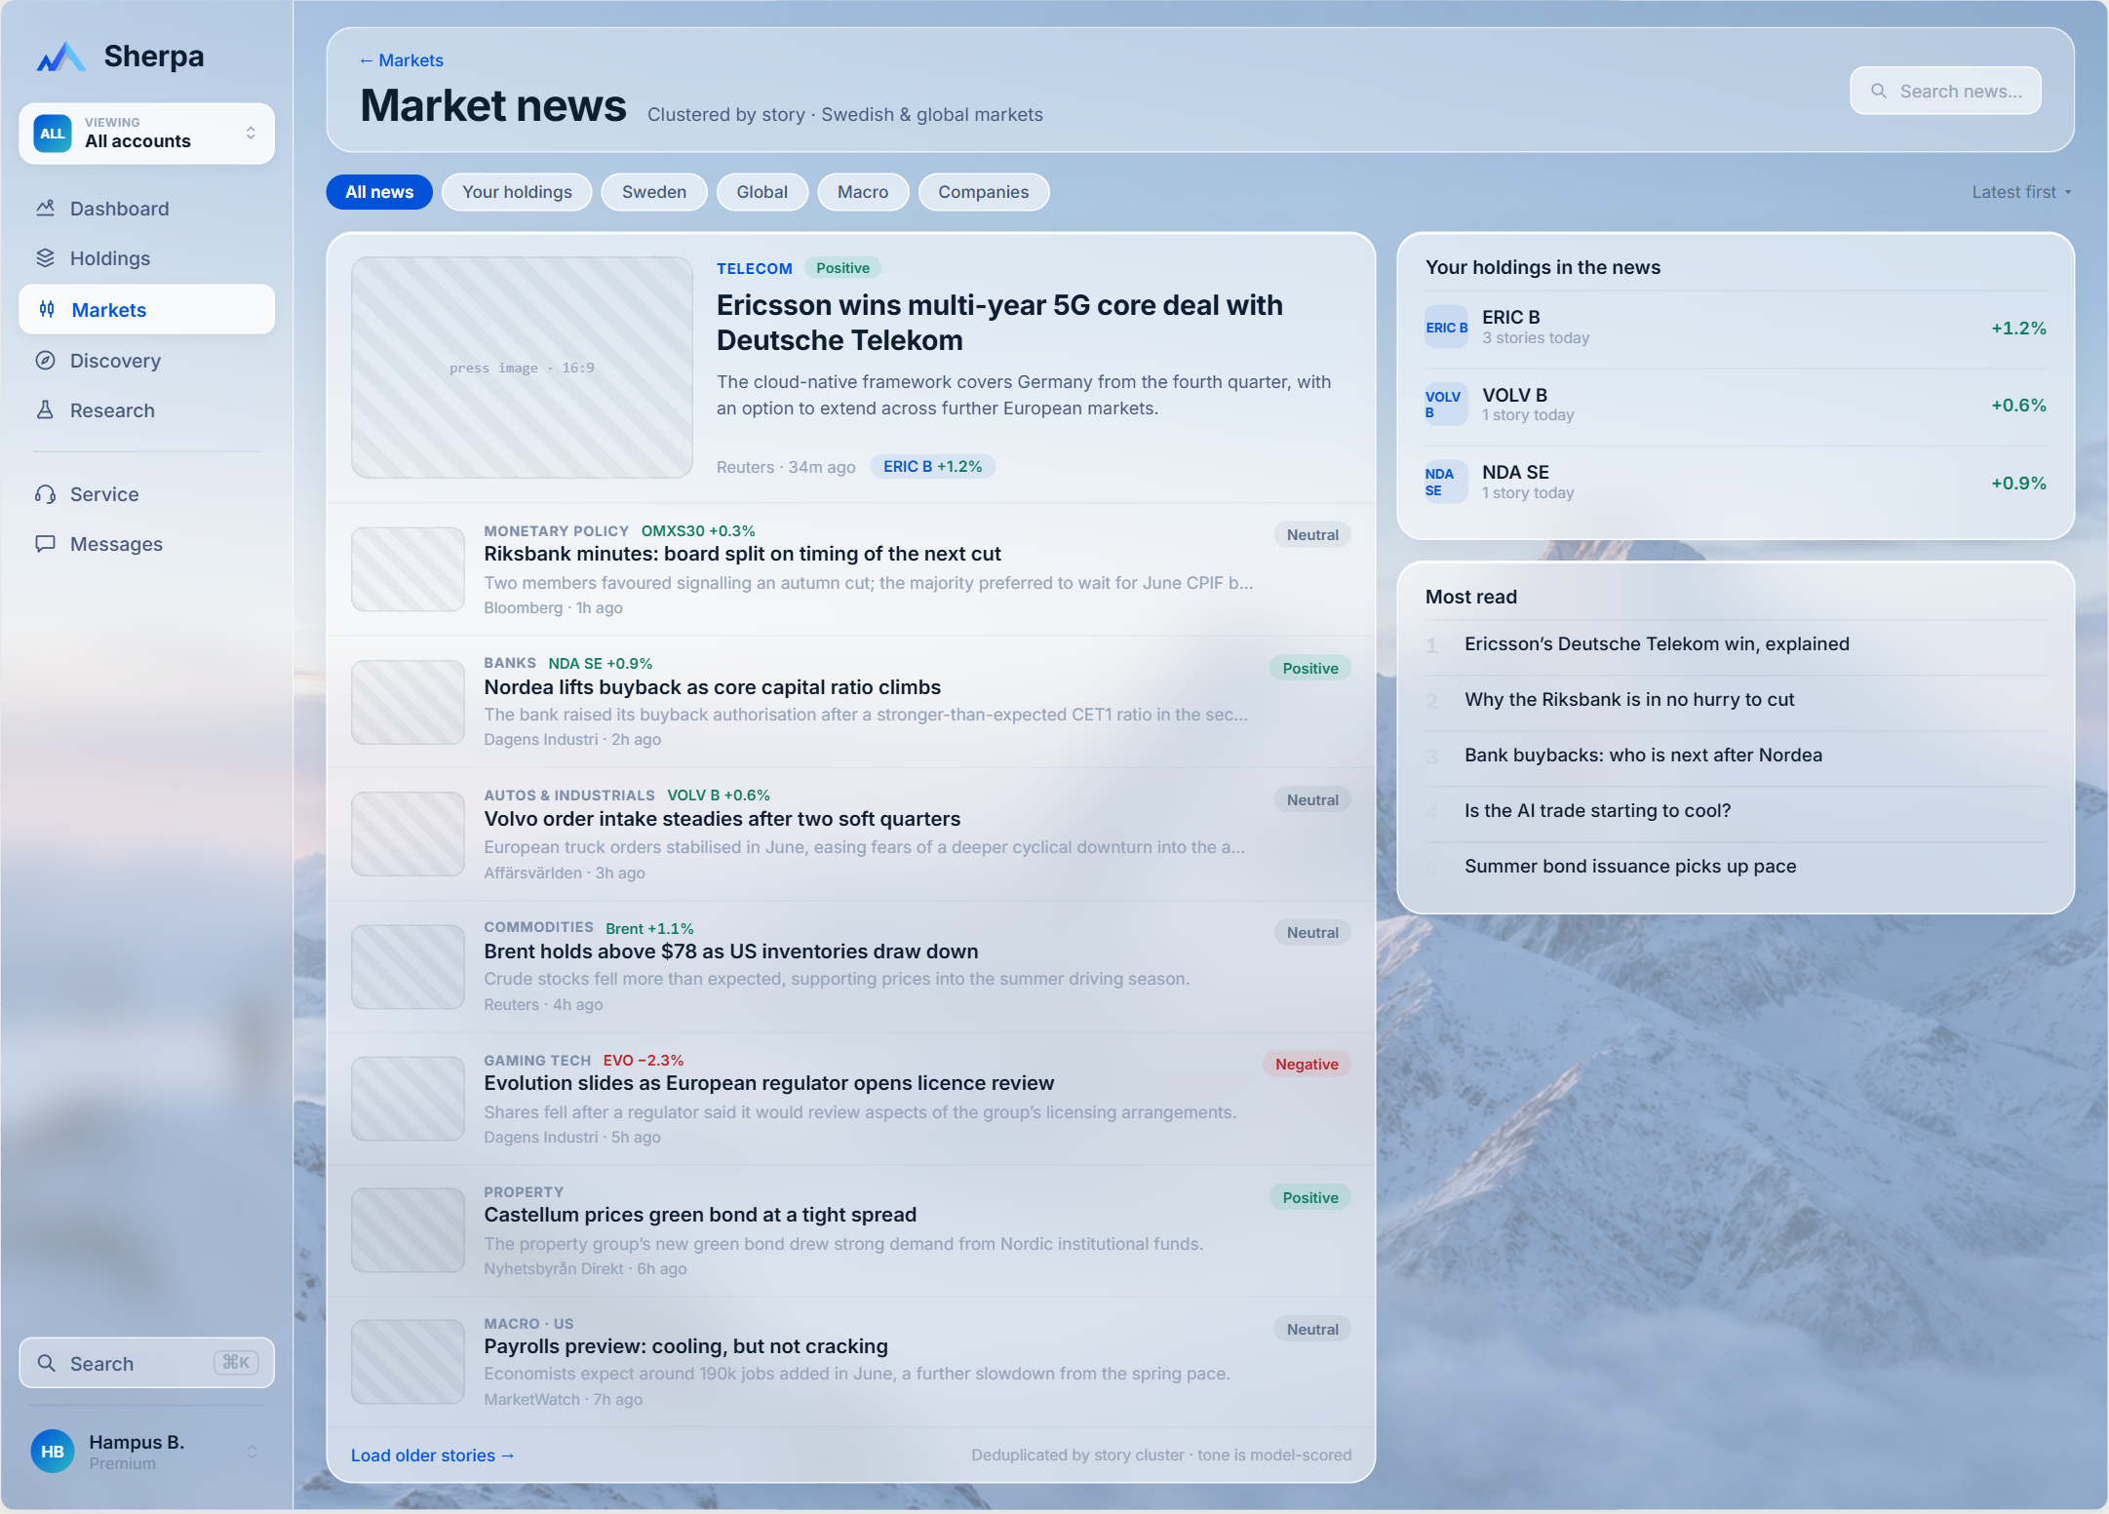2109x1514 pixels.
Task: Open Holdings from the sidebar
Action: 146,257
